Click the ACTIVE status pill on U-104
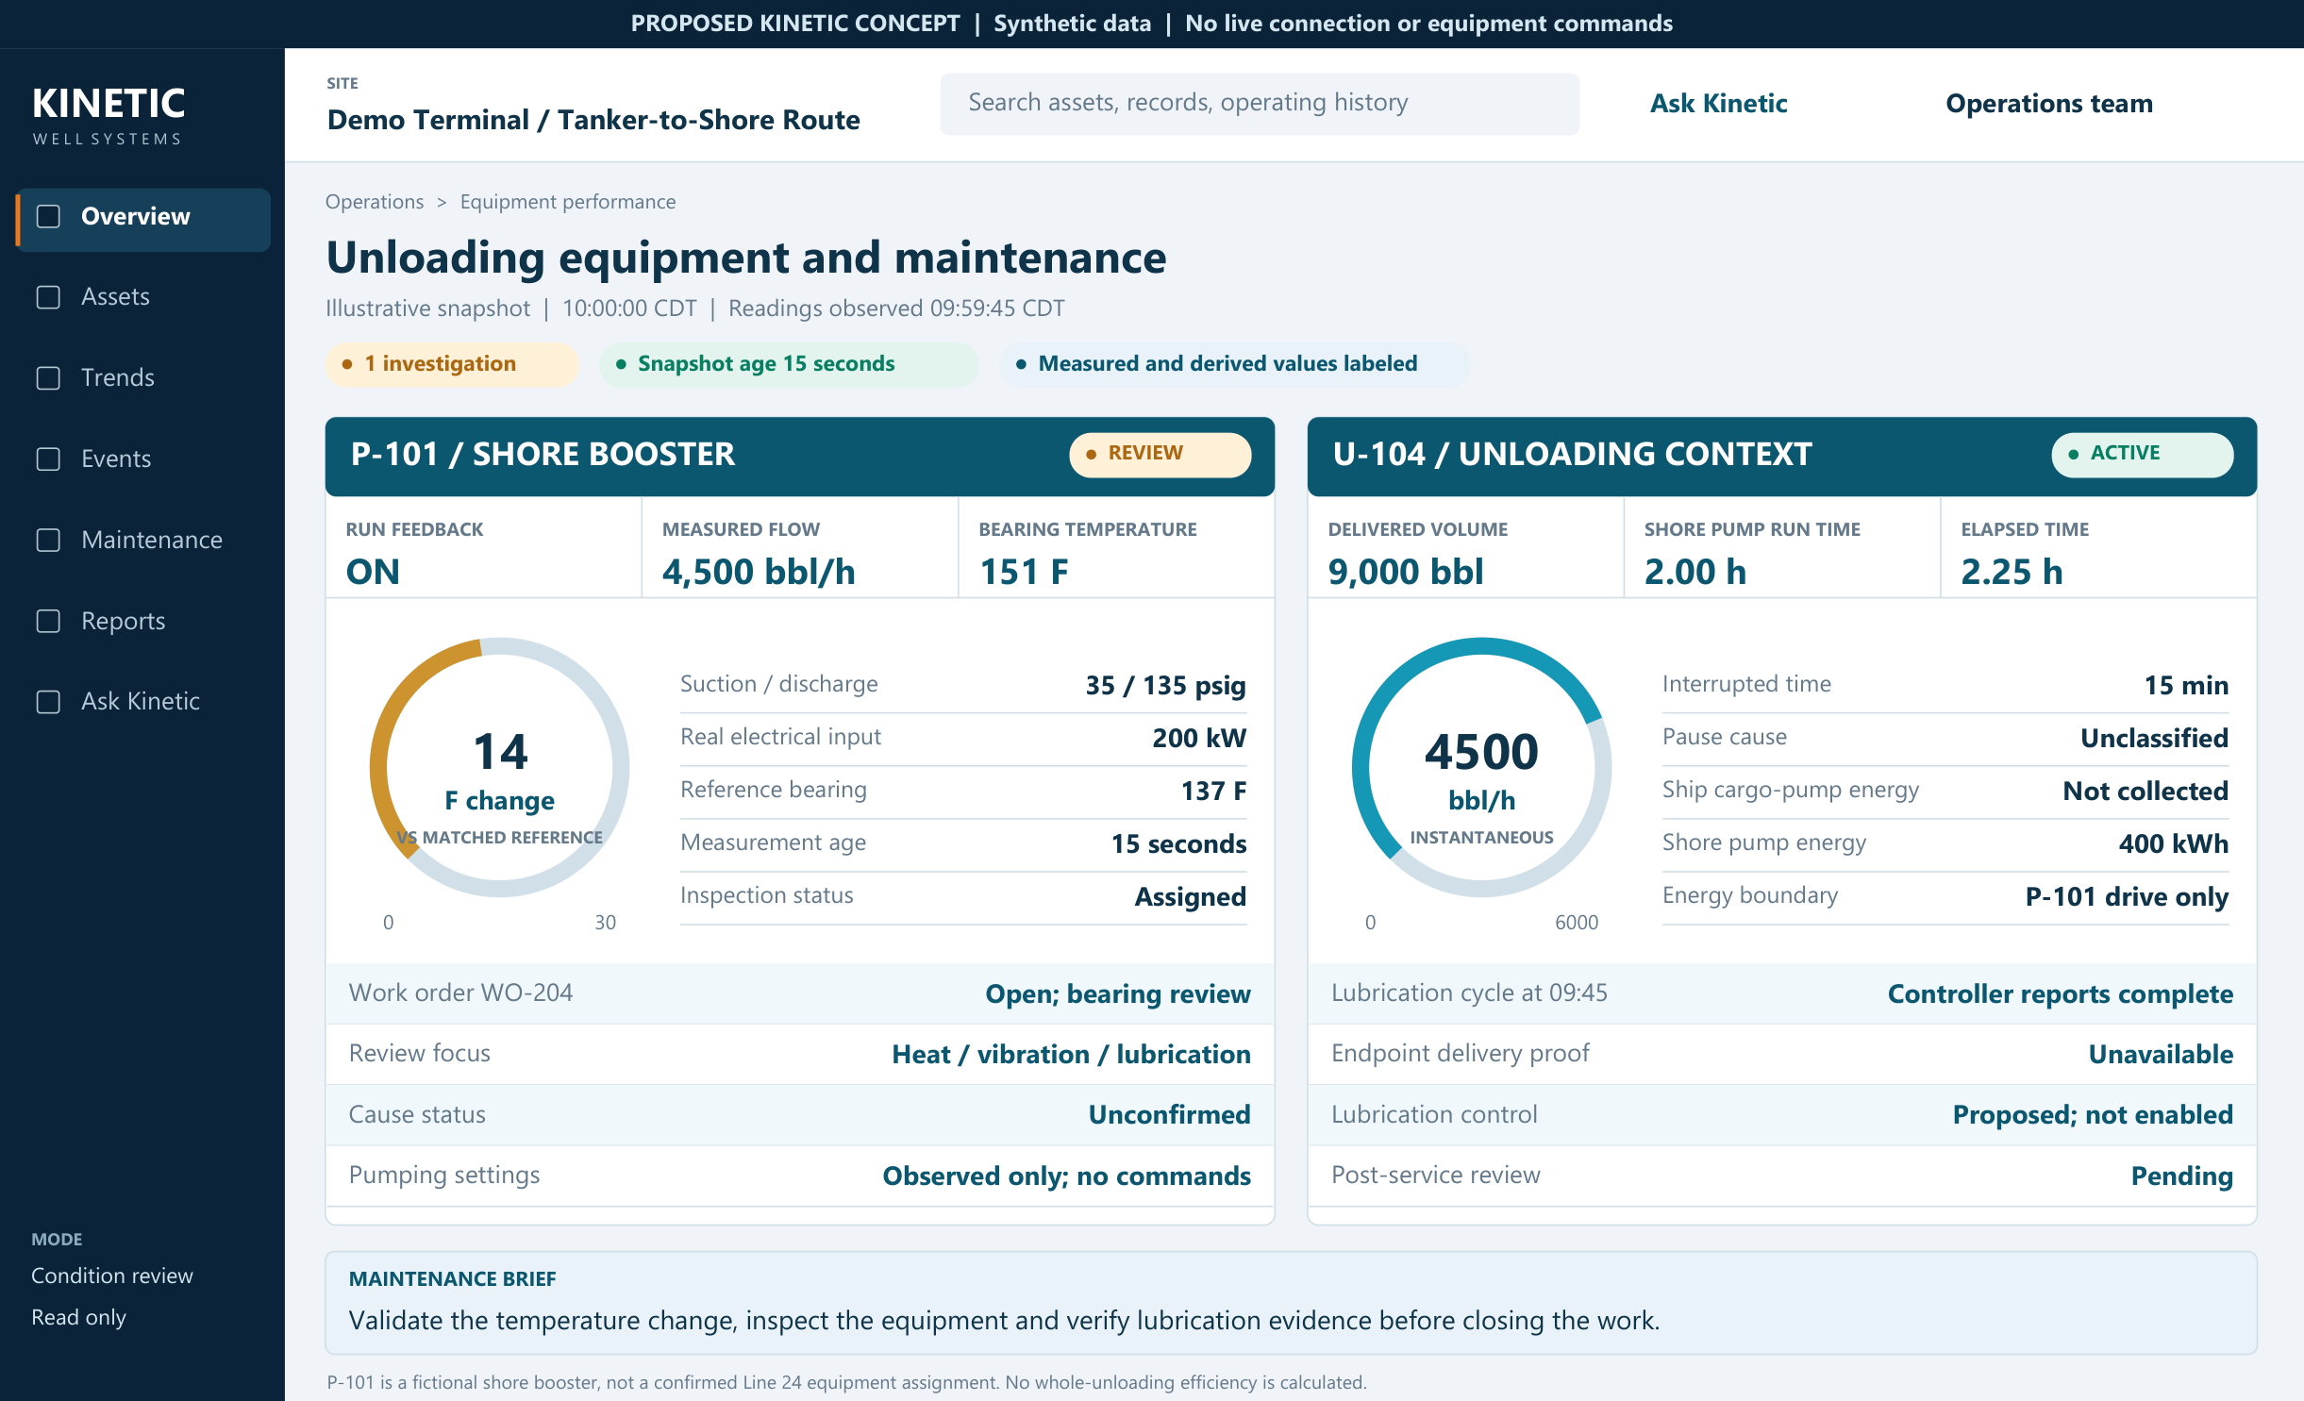Viewport: 2304px width, 1401px height. tap(2142, 454)
